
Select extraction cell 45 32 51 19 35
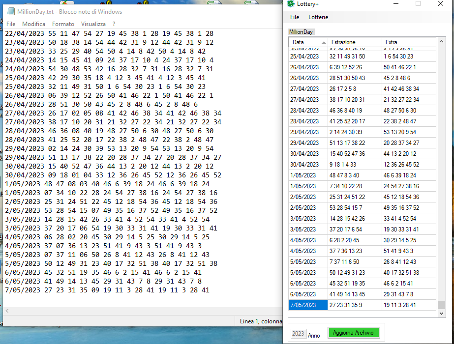coord(355,284)
